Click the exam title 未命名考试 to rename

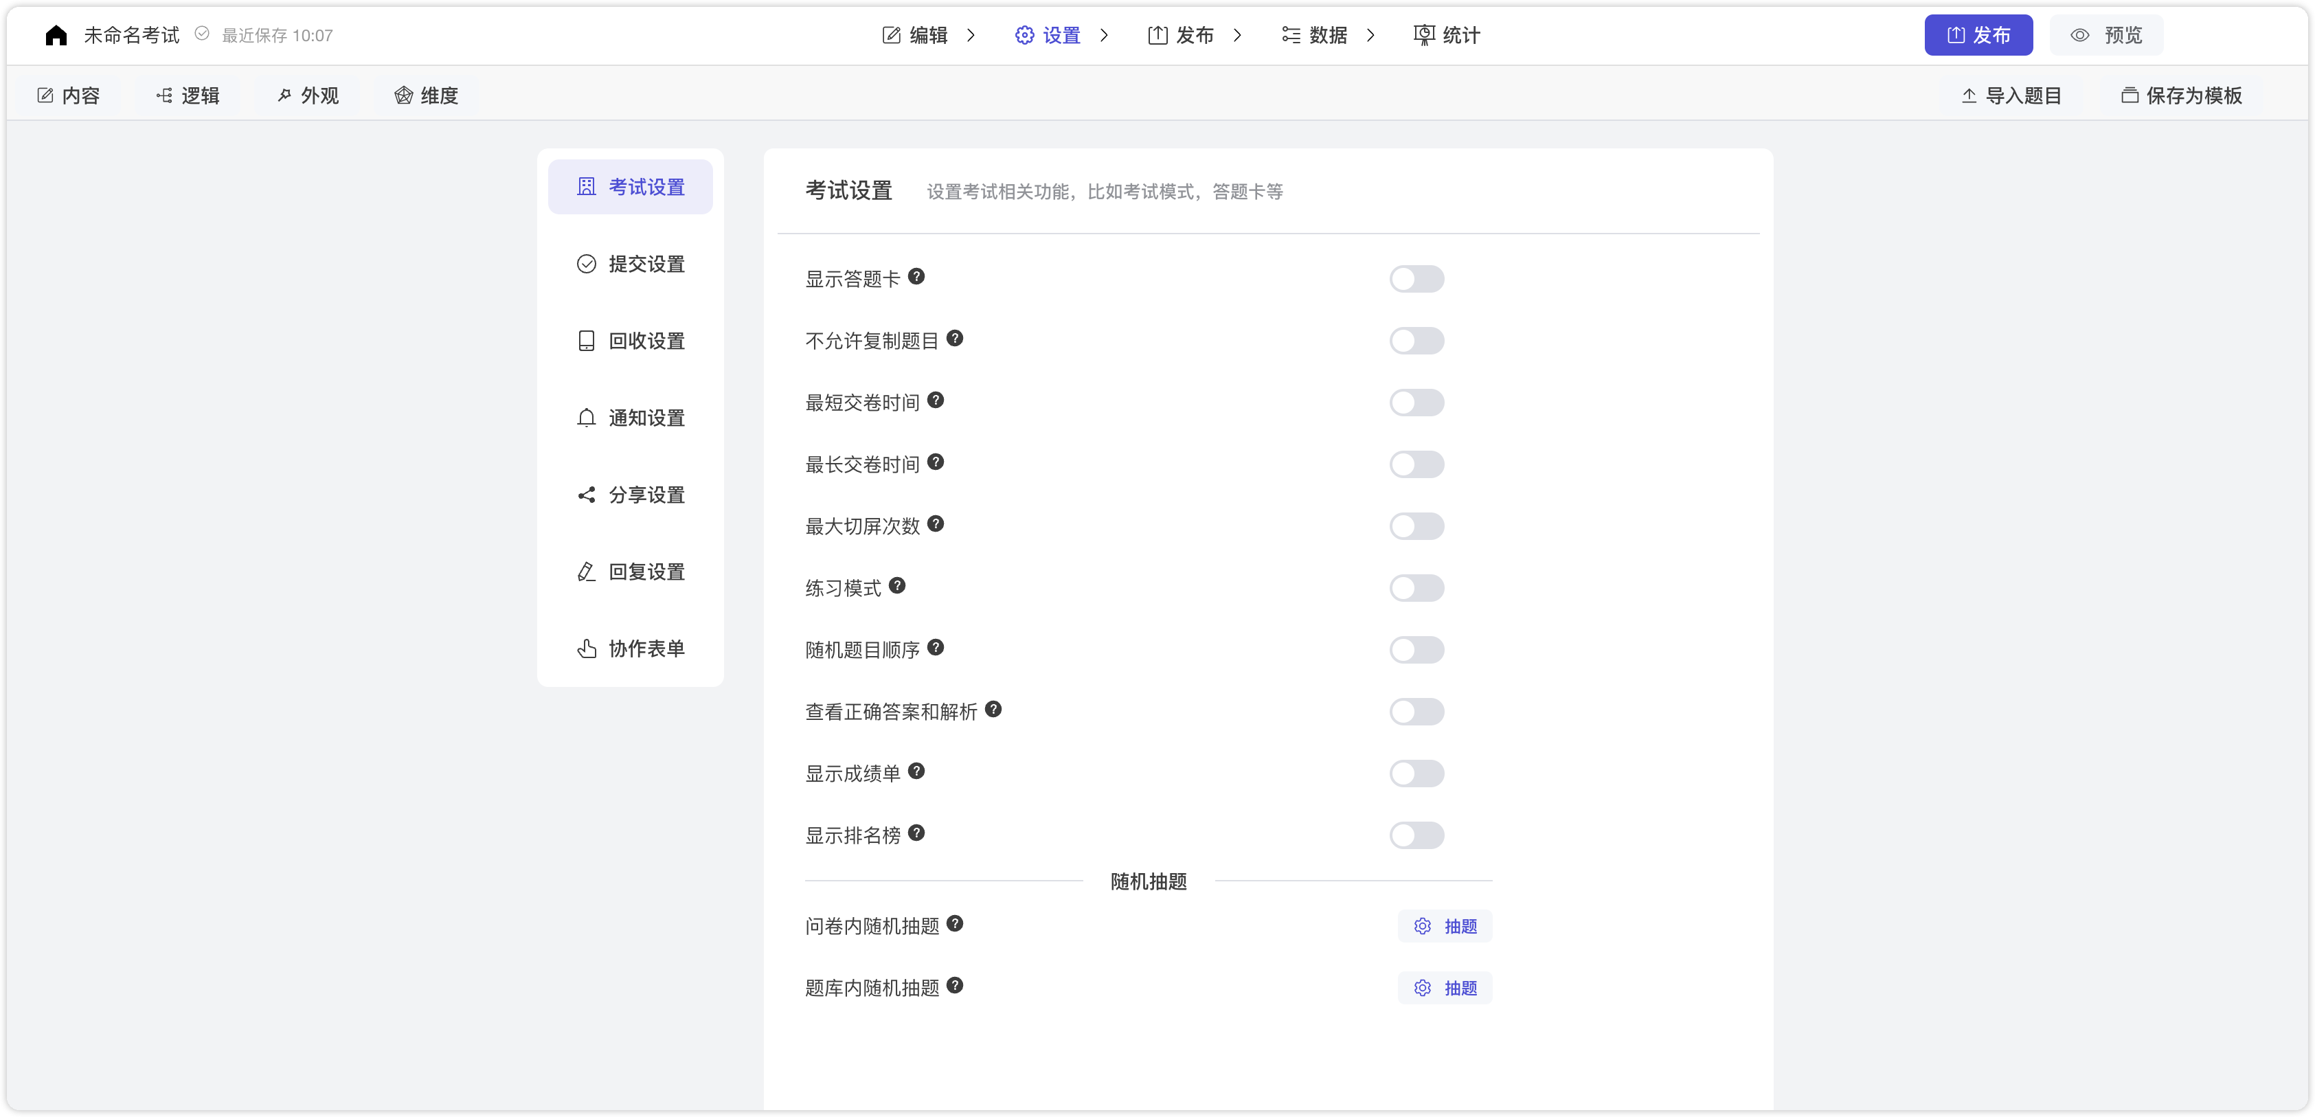click(131, 34)
